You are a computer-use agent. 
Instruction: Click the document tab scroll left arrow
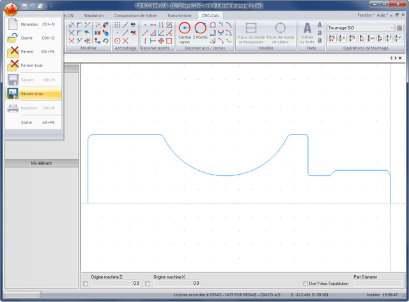(x=391, y=58)
